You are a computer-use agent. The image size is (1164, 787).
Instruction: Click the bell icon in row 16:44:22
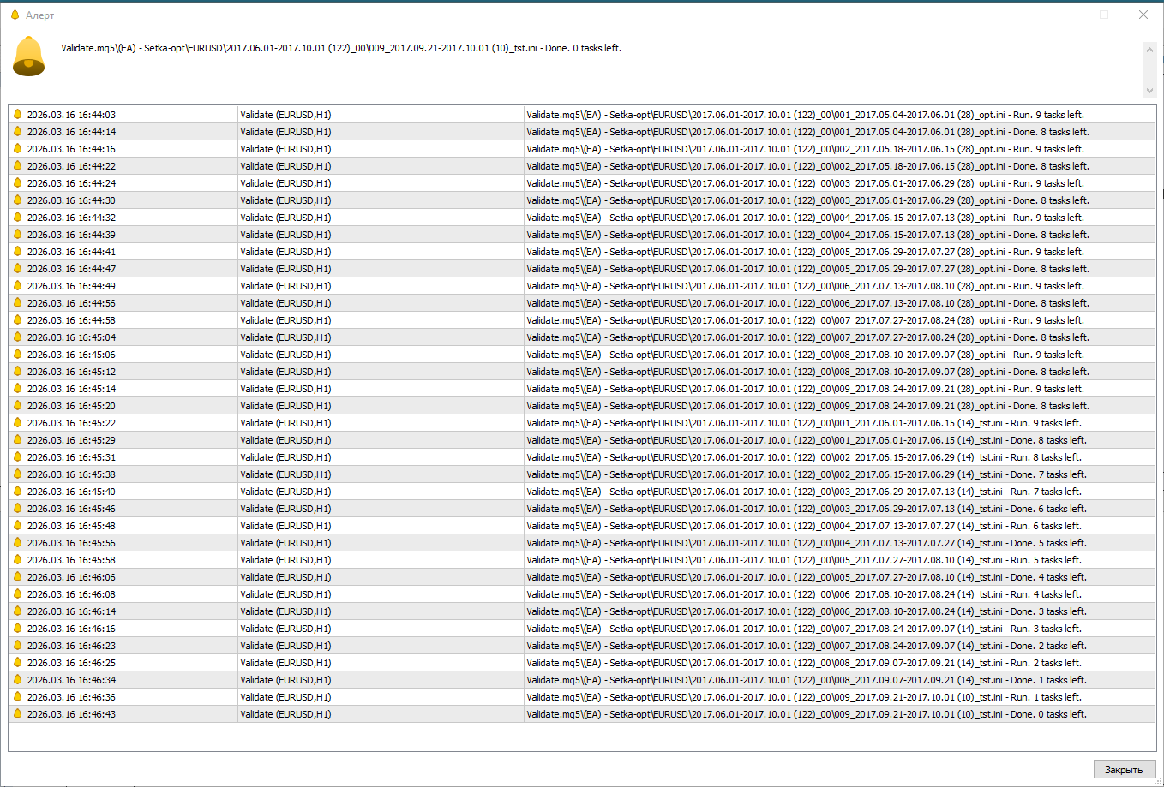coord(17,166)
